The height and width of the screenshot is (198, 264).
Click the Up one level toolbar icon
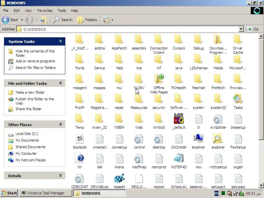point(44,20)
